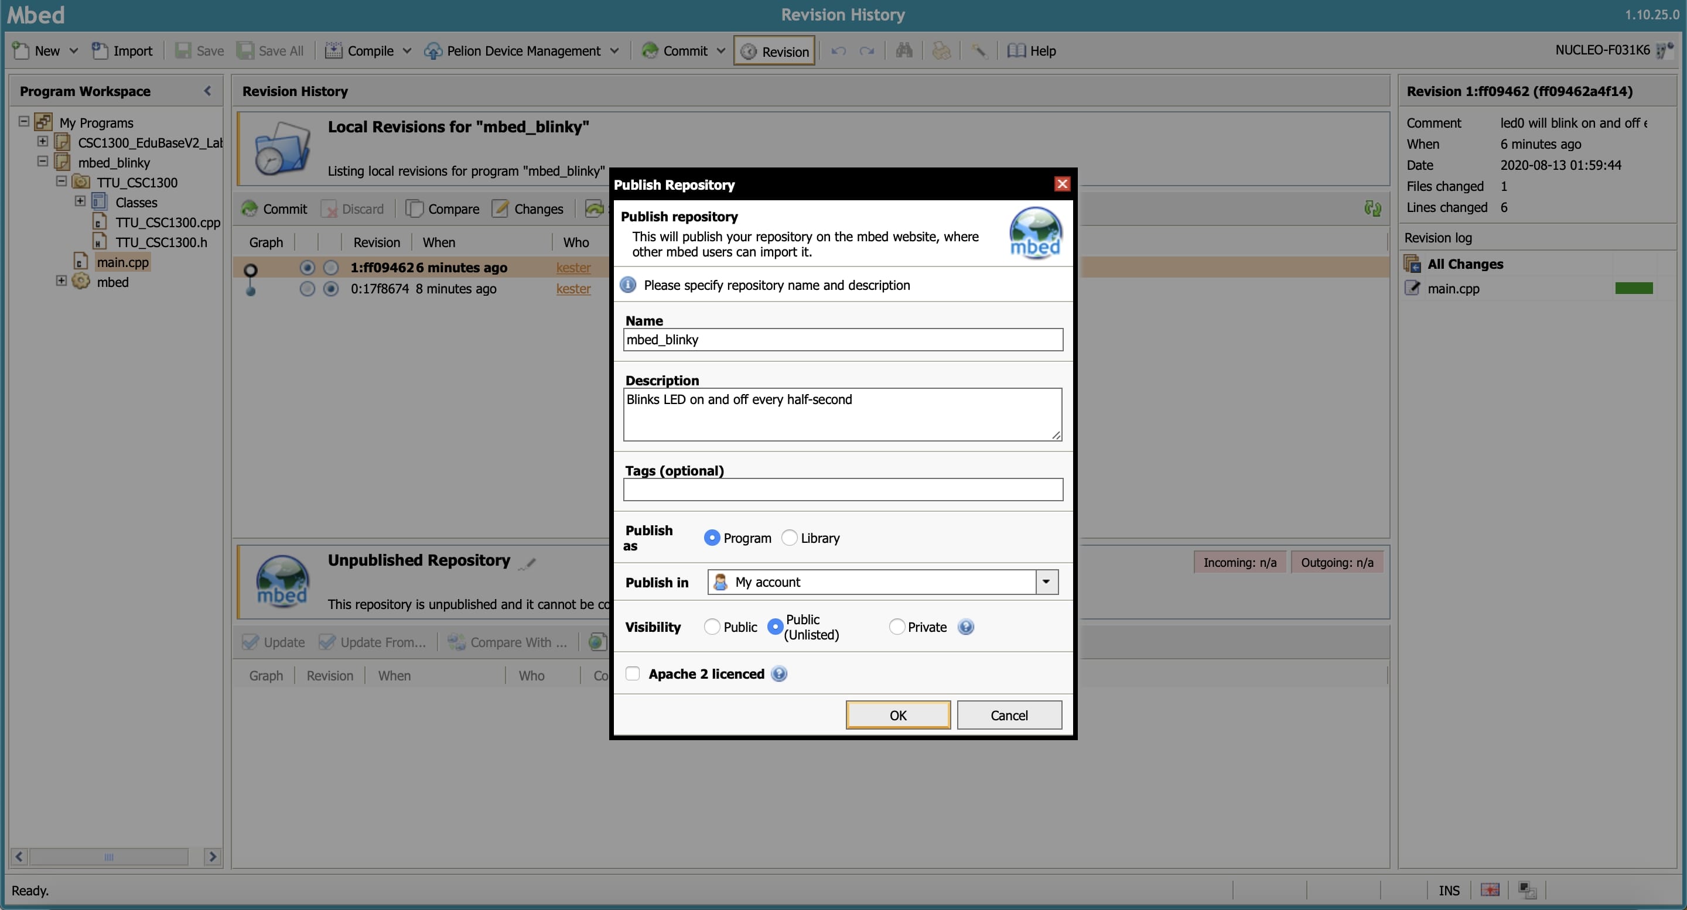The image size is (1687, 910).
Task: Click Apache 2 licence help icon
Action: pos(778,675)
